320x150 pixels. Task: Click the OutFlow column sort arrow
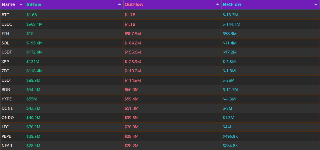point(218,4)
